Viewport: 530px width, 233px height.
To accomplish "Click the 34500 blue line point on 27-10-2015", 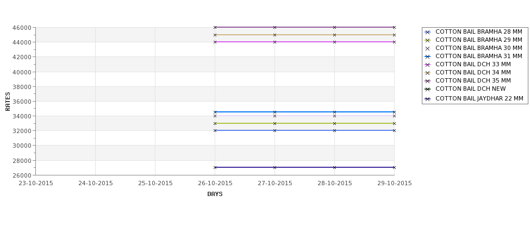I will [x=275, y=112].
